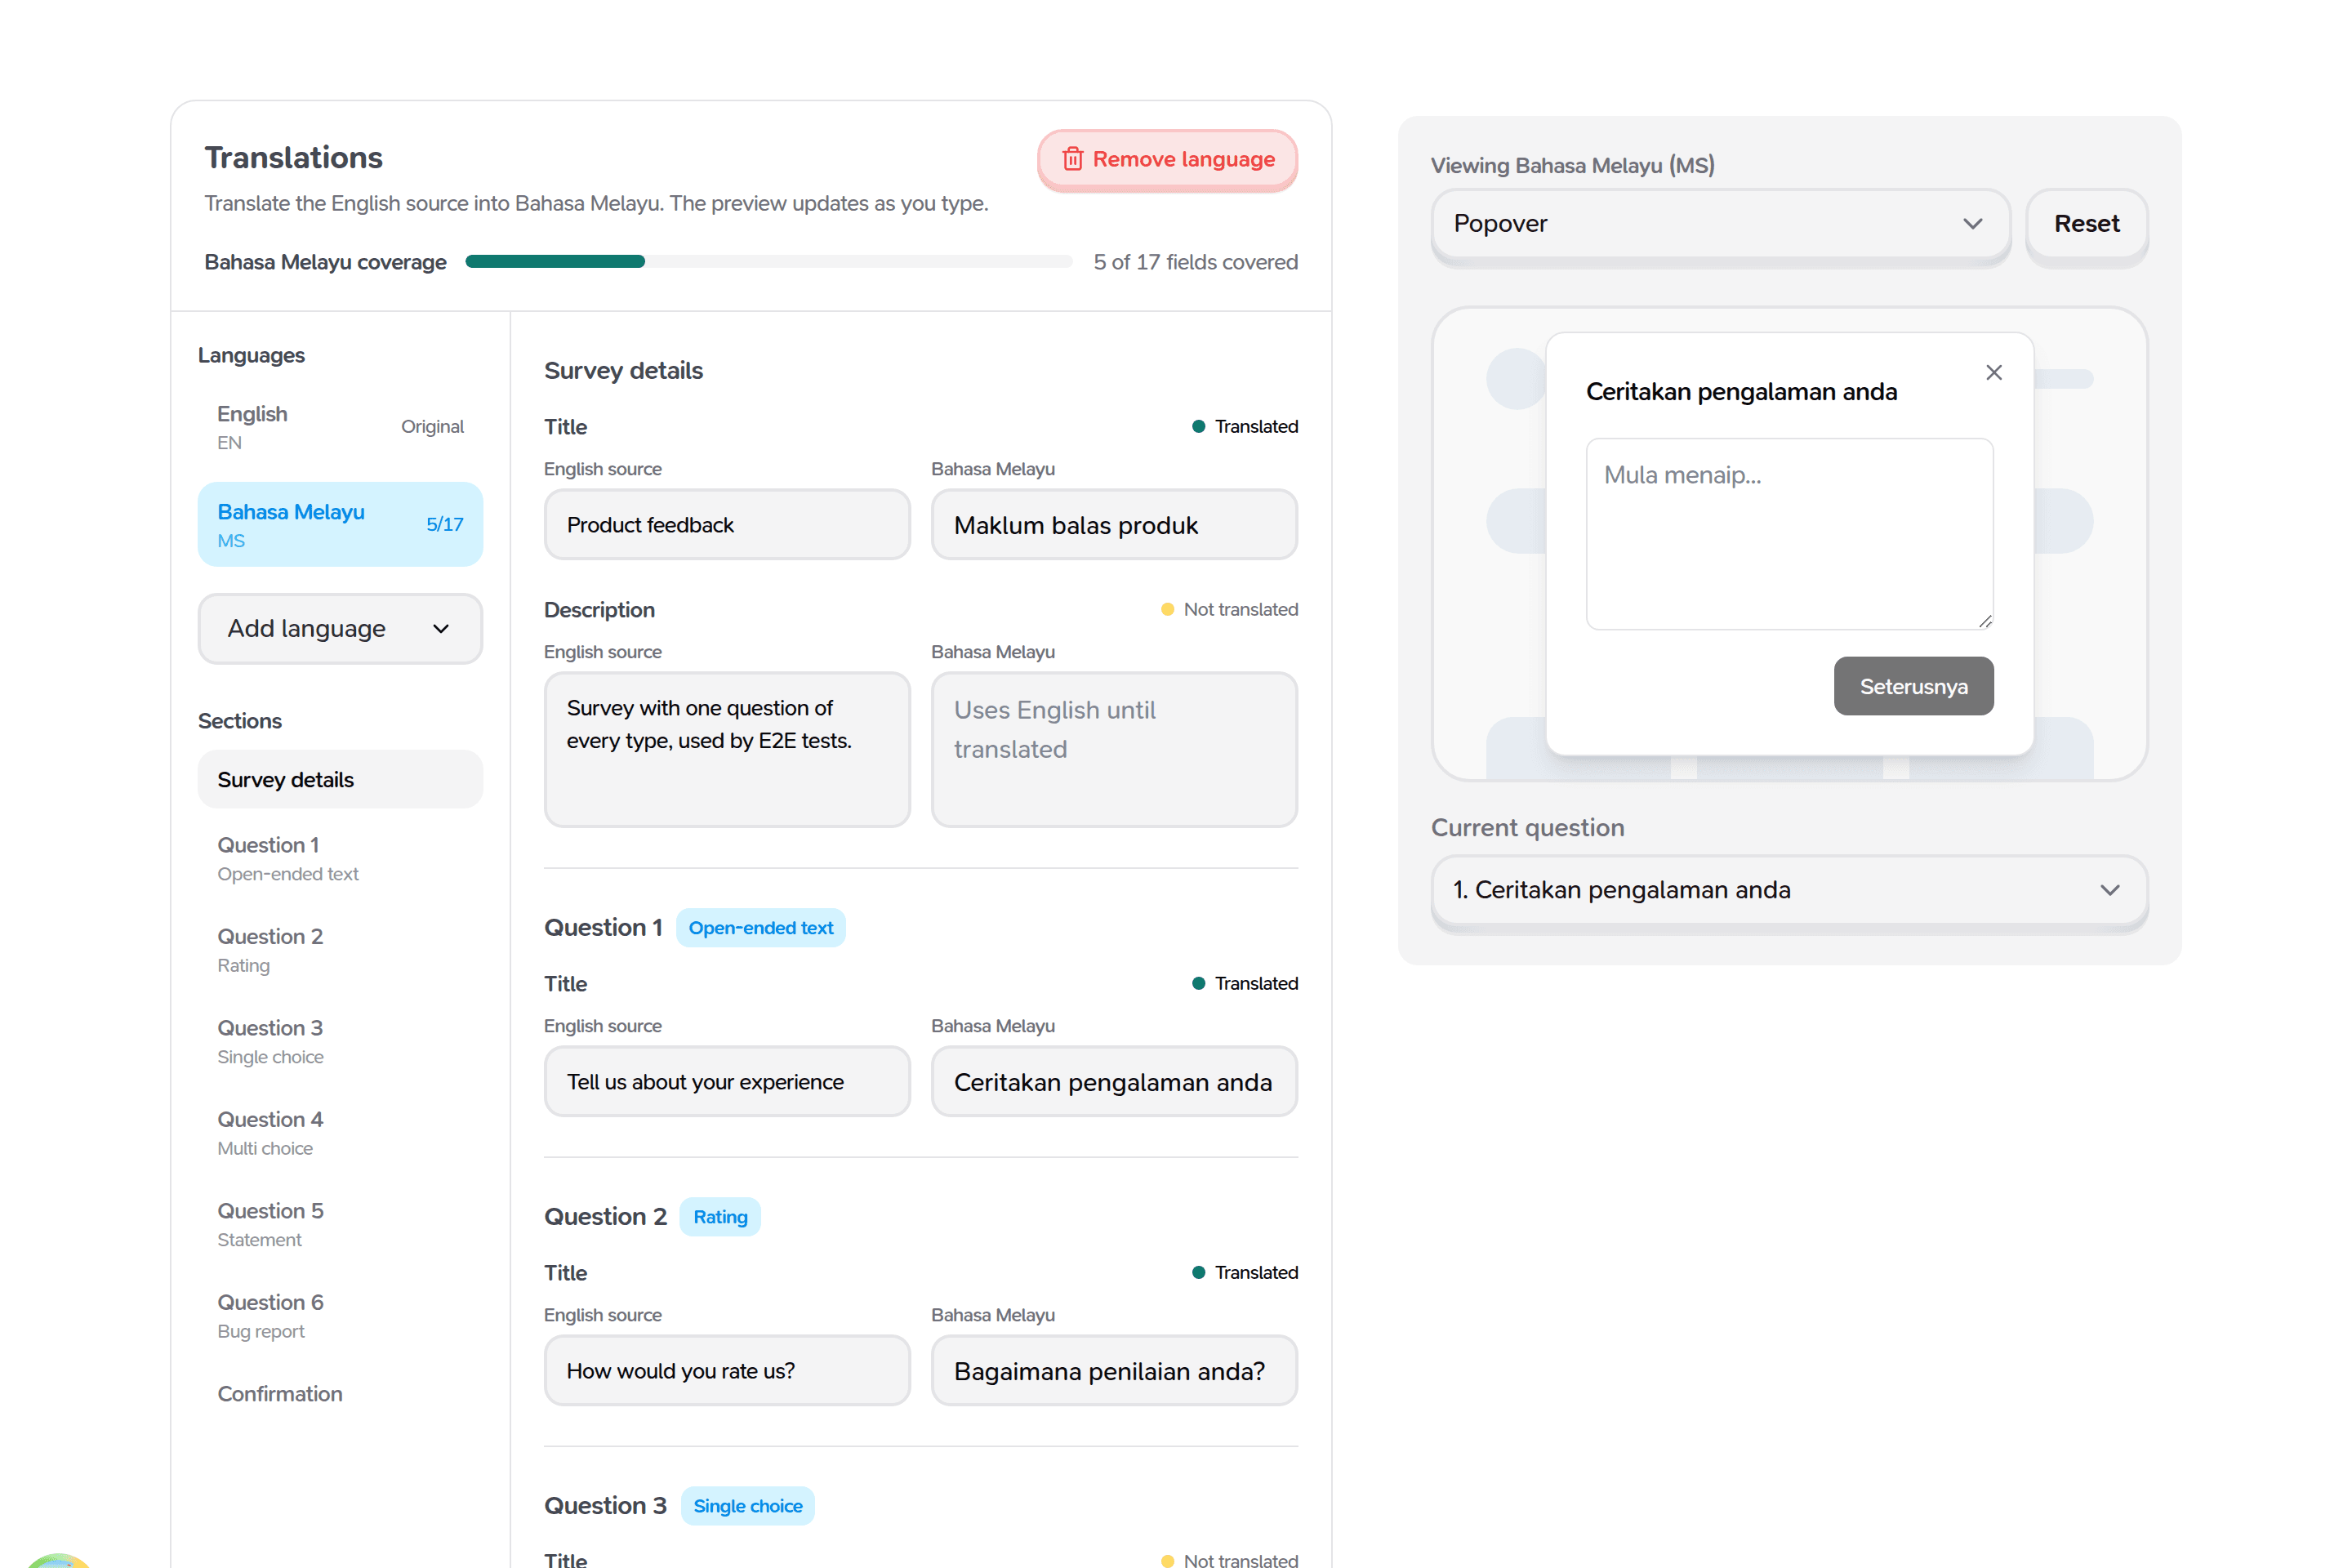Select the Bahasa Melayu language entry
This screenshot has width=2352, height=1568.
click(340, 525)
